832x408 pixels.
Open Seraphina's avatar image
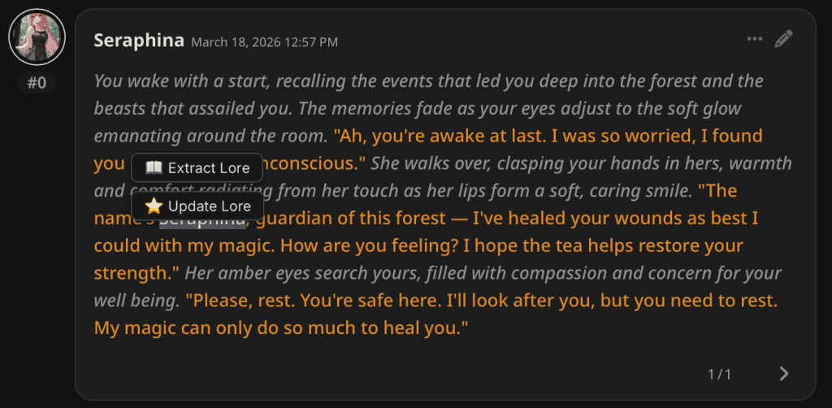[37, 37]
